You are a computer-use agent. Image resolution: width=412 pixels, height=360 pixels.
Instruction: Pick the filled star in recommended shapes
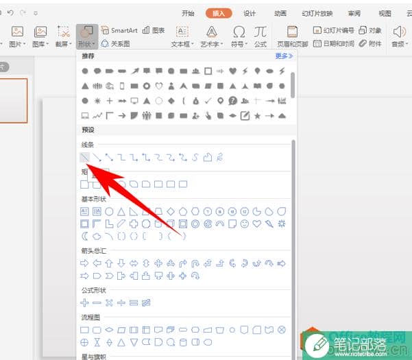[x=257, y=116]
